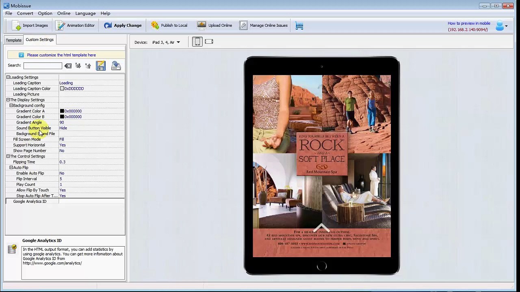
Task: Open the Language menu
Action: 85,13
